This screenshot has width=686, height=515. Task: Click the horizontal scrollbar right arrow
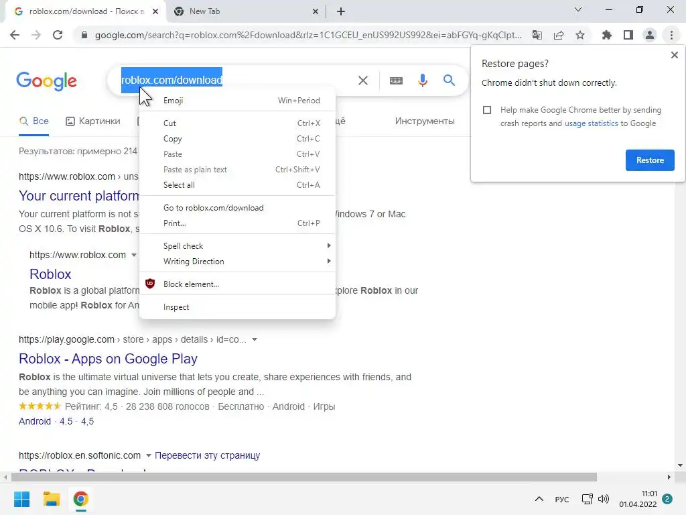point(669,477)
